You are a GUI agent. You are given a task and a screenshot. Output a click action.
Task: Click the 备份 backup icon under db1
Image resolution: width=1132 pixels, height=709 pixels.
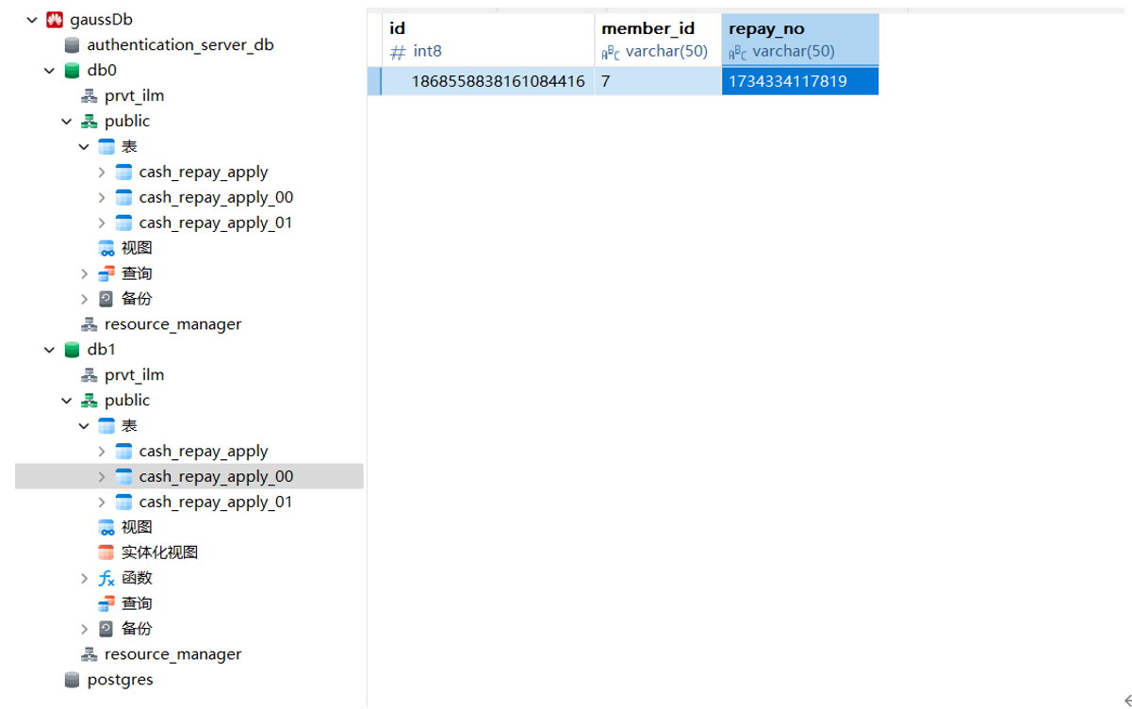(107, 629)
